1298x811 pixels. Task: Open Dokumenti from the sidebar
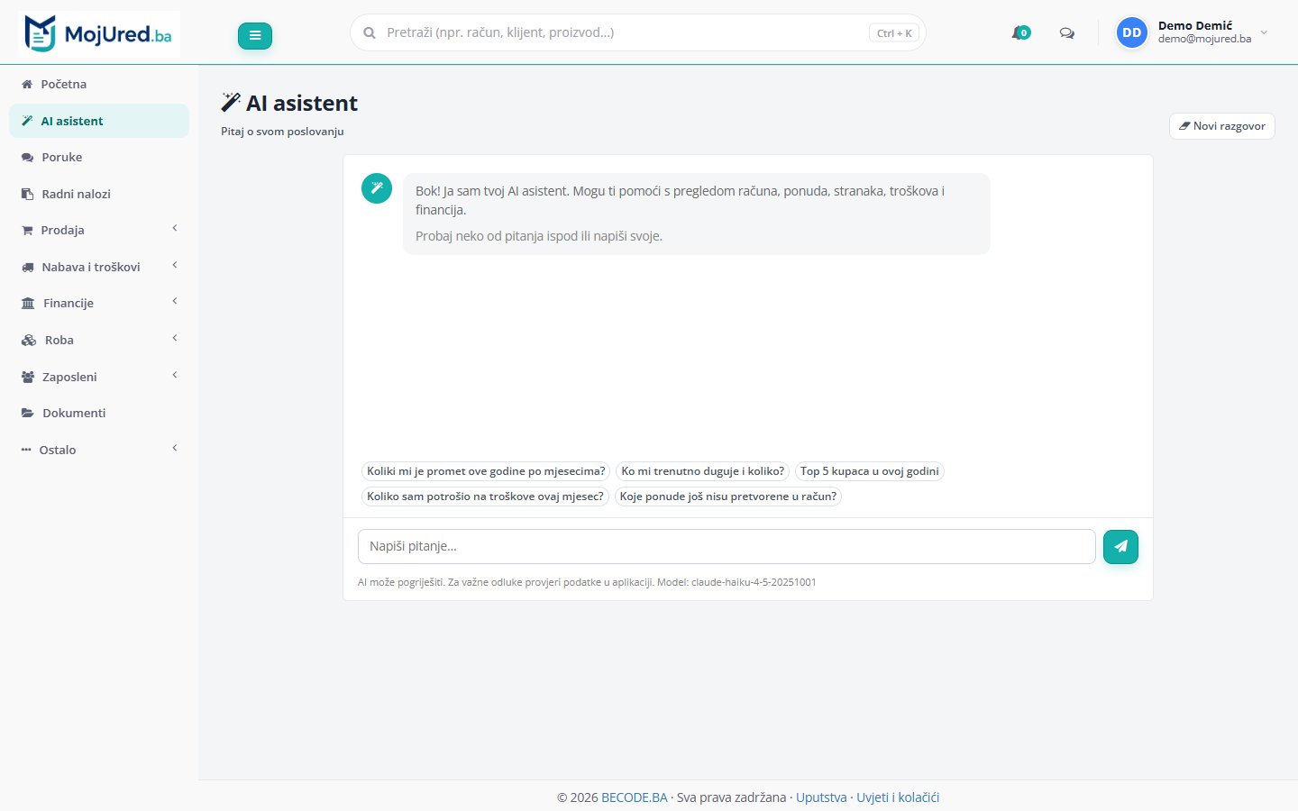(x=99, y=413)
